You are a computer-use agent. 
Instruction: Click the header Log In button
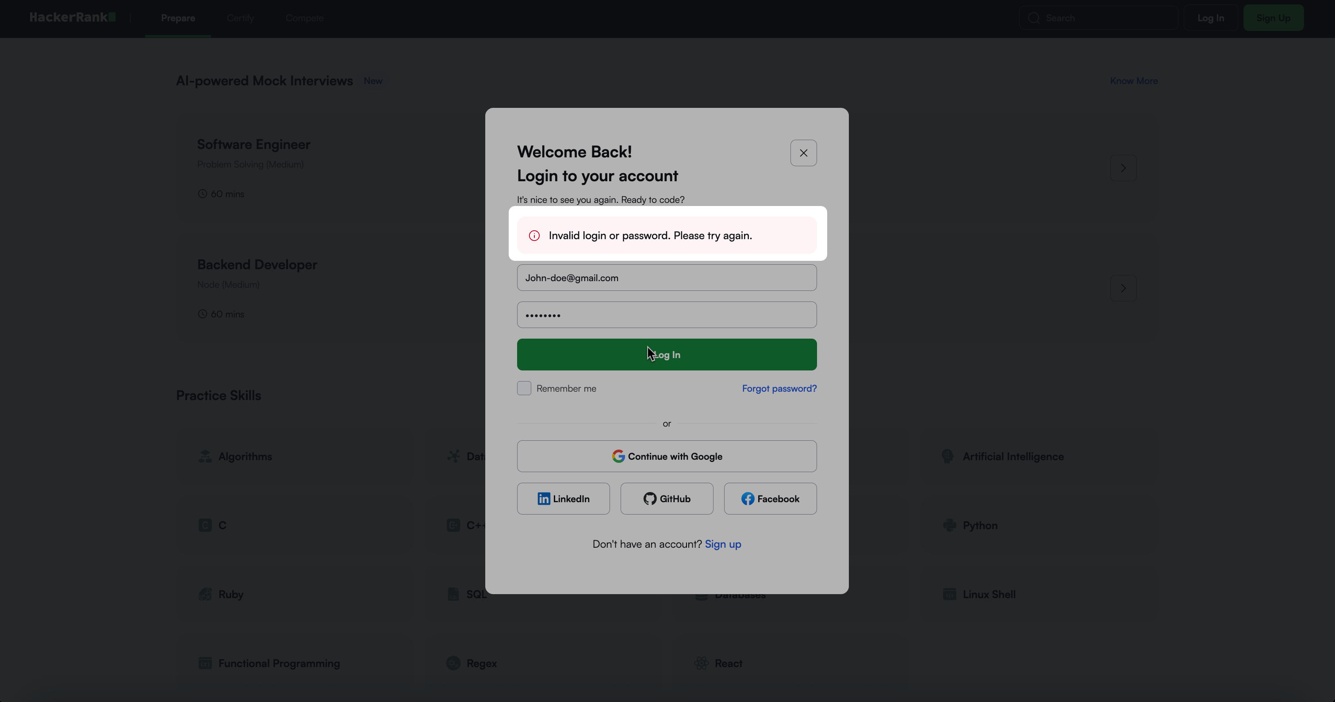[1211, 18]
